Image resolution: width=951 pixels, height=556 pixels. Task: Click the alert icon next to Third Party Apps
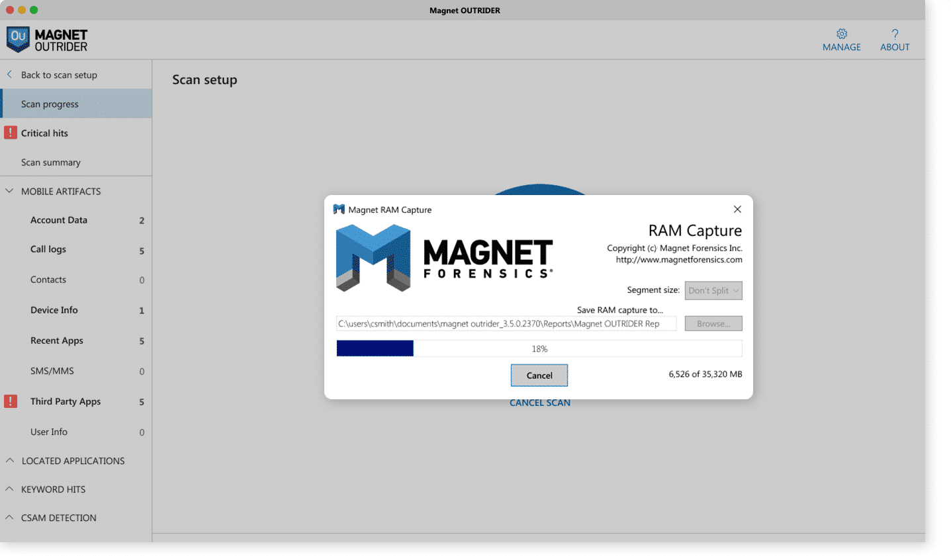pos(10,401)
